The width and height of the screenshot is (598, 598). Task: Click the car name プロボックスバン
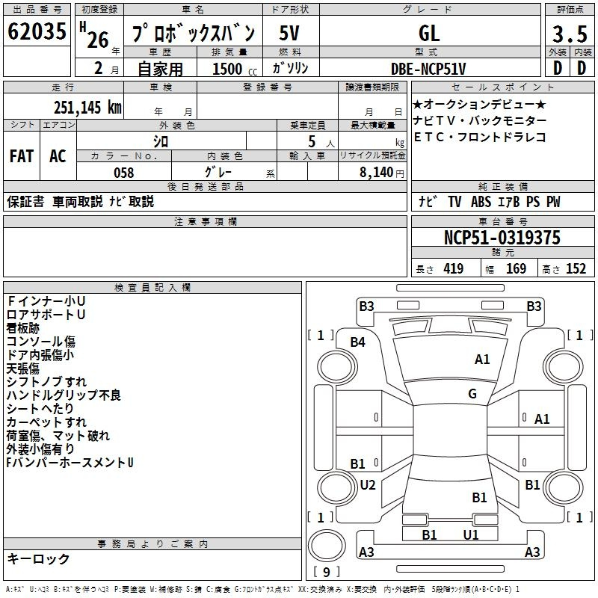tap(193, 33)
